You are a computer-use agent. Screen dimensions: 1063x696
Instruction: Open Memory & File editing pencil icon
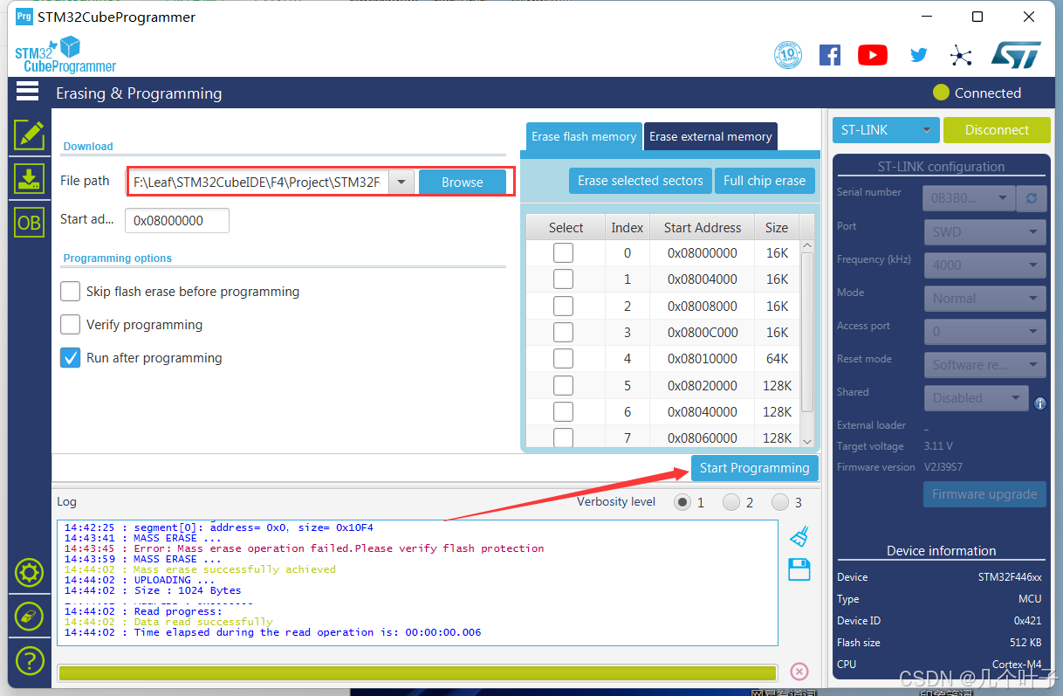[x=29, y=134]
